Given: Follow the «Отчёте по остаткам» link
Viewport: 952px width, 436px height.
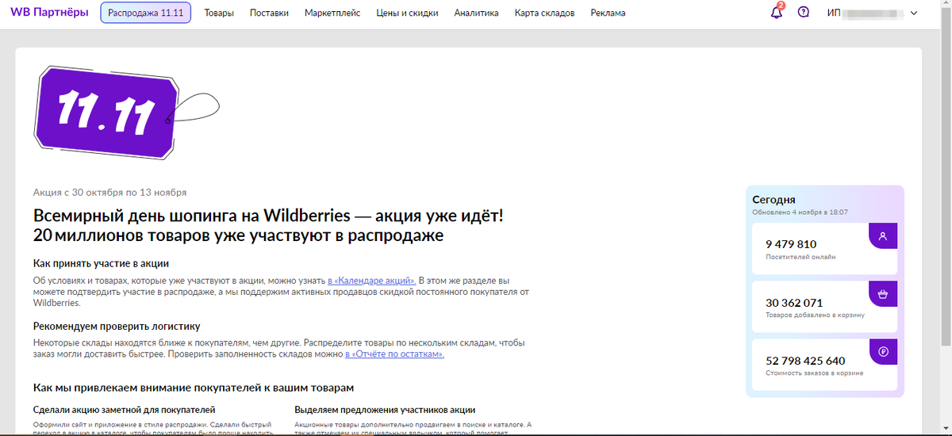Looking at the screenshot, I should (x=395, y=354).
